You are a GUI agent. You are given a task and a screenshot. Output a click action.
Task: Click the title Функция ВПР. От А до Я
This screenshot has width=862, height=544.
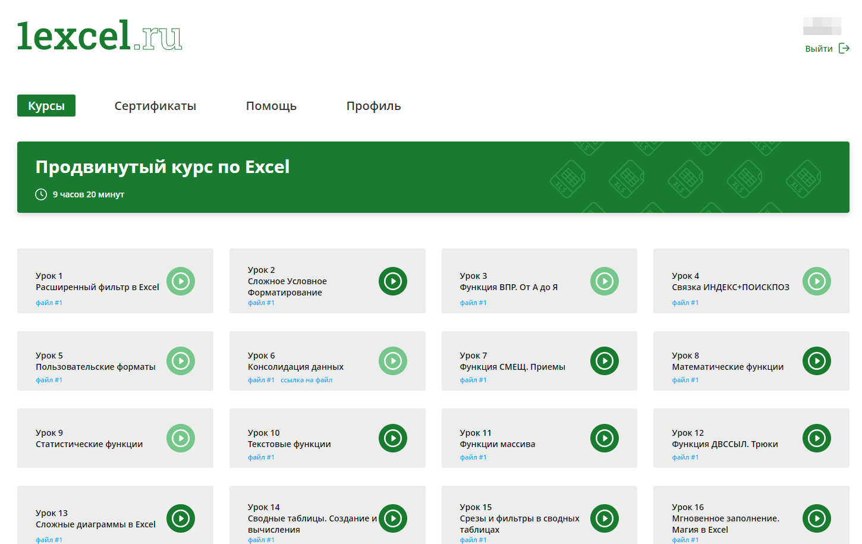point(508,287)
